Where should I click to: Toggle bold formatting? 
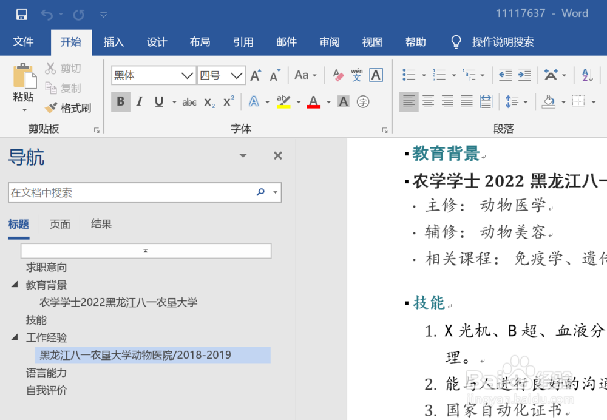pyautogui.click(x=120, y=101)
